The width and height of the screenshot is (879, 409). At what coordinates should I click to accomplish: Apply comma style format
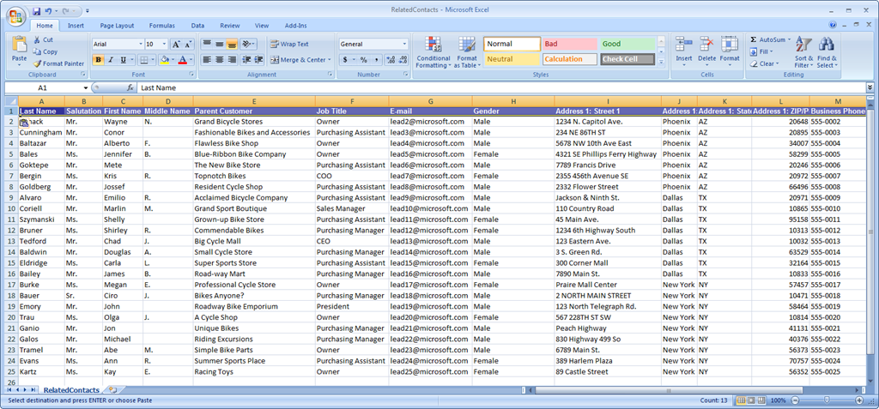click(x=376, y=59)
